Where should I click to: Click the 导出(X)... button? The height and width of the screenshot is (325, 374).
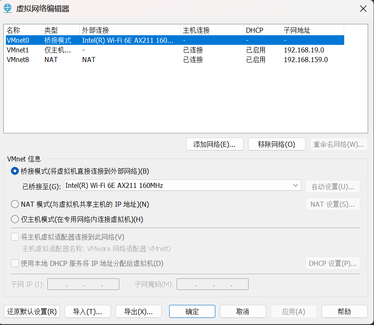139,312
